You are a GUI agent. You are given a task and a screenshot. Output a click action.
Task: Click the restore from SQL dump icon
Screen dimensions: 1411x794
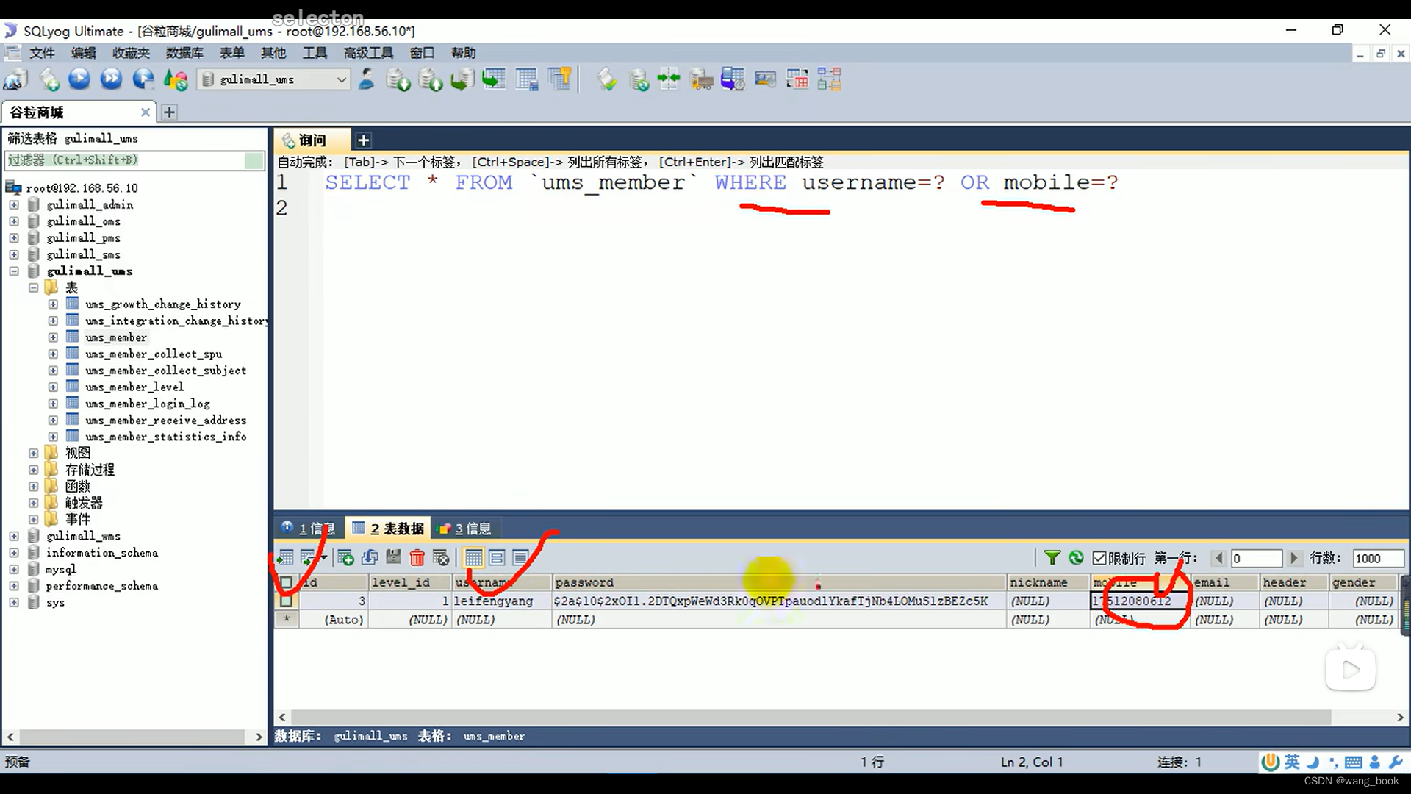[462, 79]
